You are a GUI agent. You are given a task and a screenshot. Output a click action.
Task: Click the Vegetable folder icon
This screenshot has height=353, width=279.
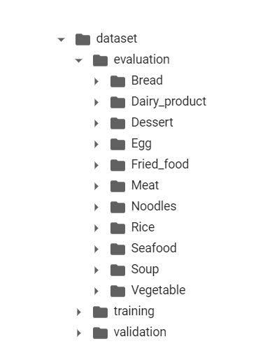tap(117, 291)
